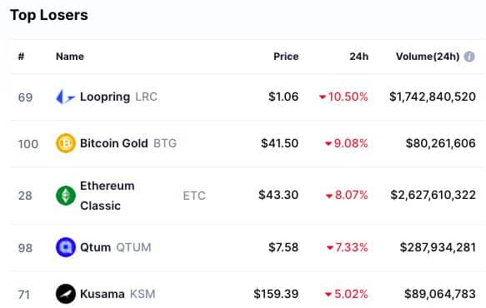Click the red down arrow beside 9.08%
The width and height of the screenshot is (486, 308).
(x=328, y=144)
